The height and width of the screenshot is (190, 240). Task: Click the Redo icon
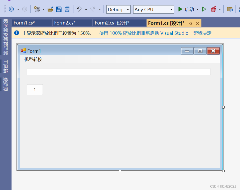click(93, 9)
